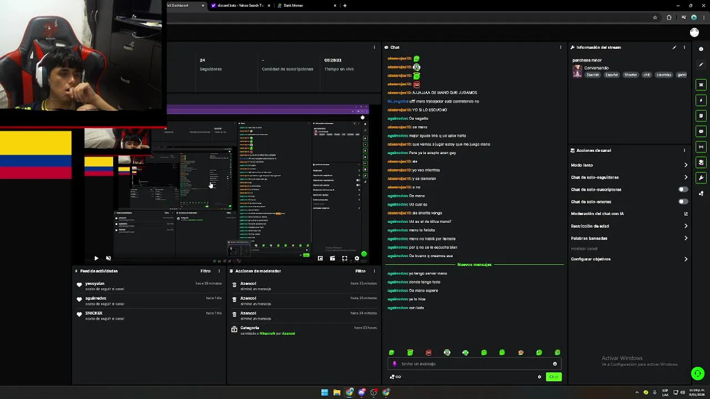Open preview player settings gear

click(x=357, y=258)
